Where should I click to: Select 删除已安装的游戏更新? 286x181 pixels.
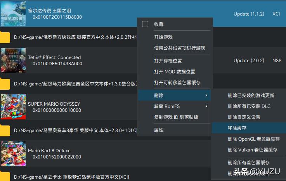click(x=251, y=95)
